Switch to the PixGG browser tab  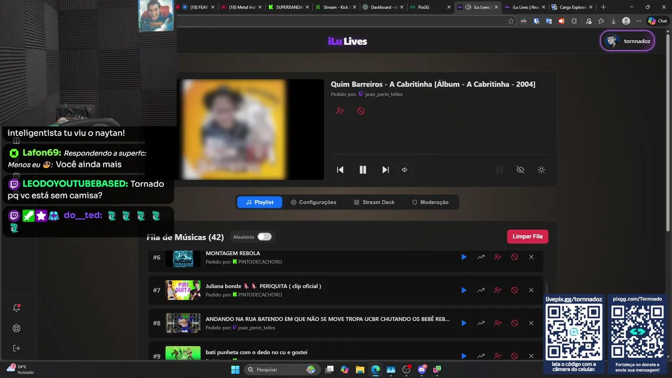429,7
